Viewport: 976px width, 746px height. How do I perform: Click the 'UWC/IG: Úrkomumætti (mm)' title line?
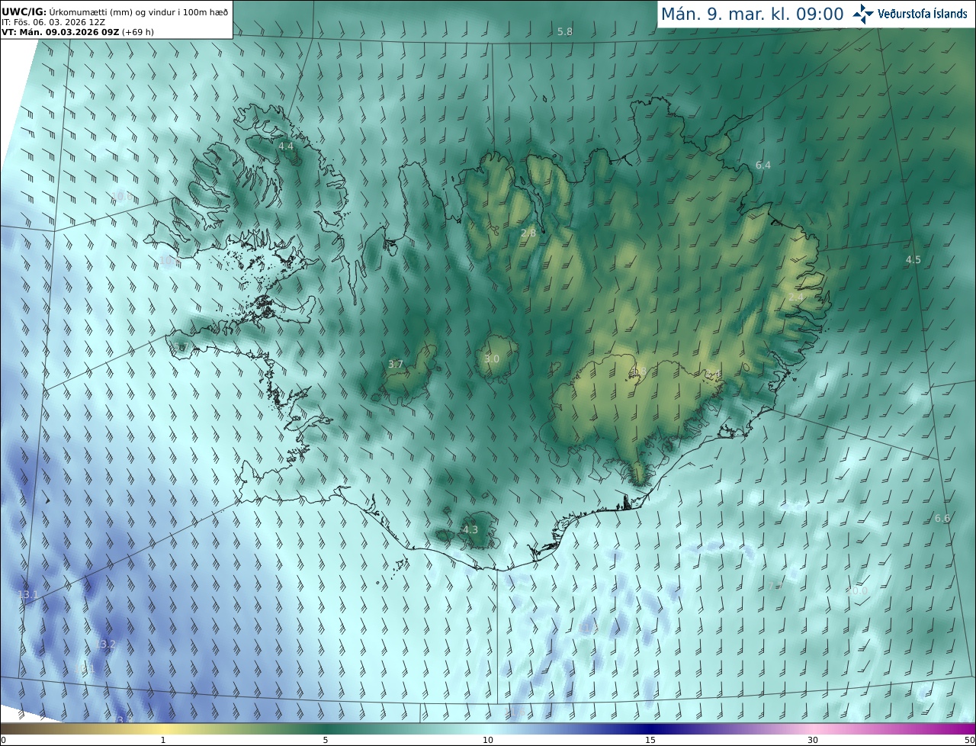(x=114, y=11)
